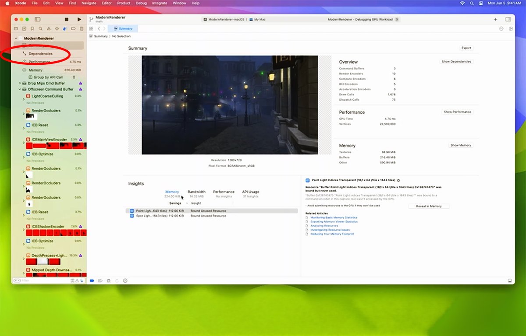Click the night street scene preview image
Image resolution: width=526 pixels, height=336 pixels.
(230, 105)
